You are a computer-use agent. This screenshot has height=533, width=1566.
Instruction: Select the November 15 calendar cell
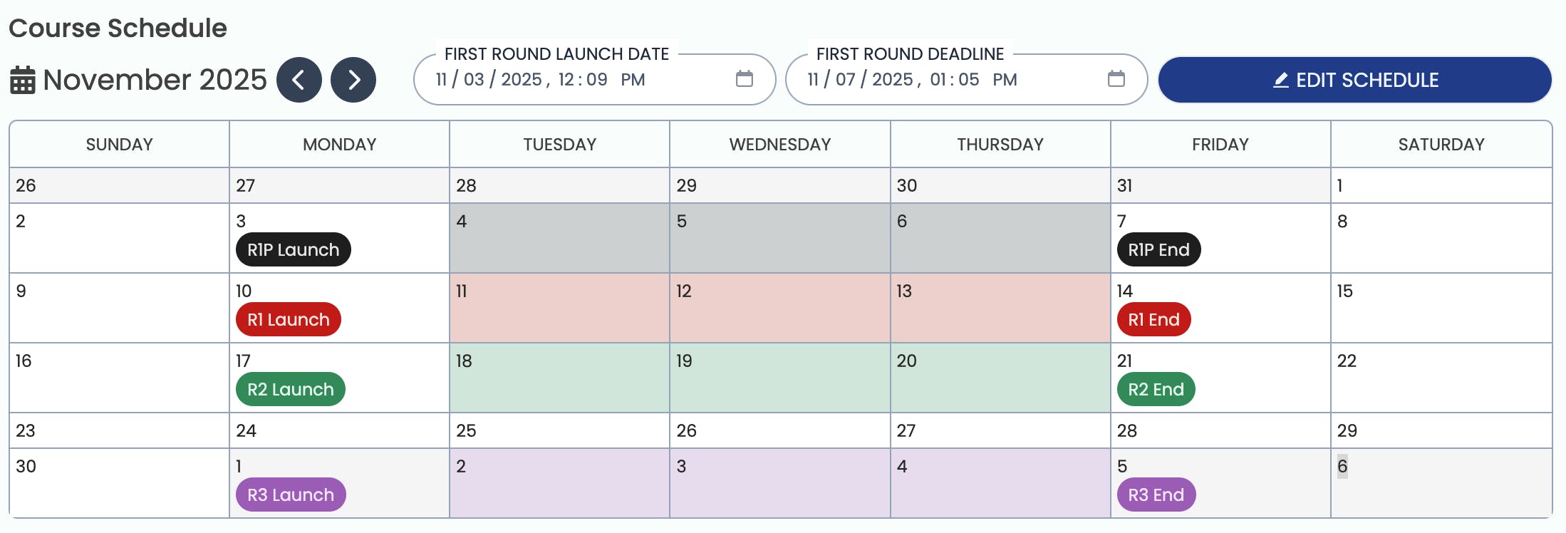coord(1441,306)
